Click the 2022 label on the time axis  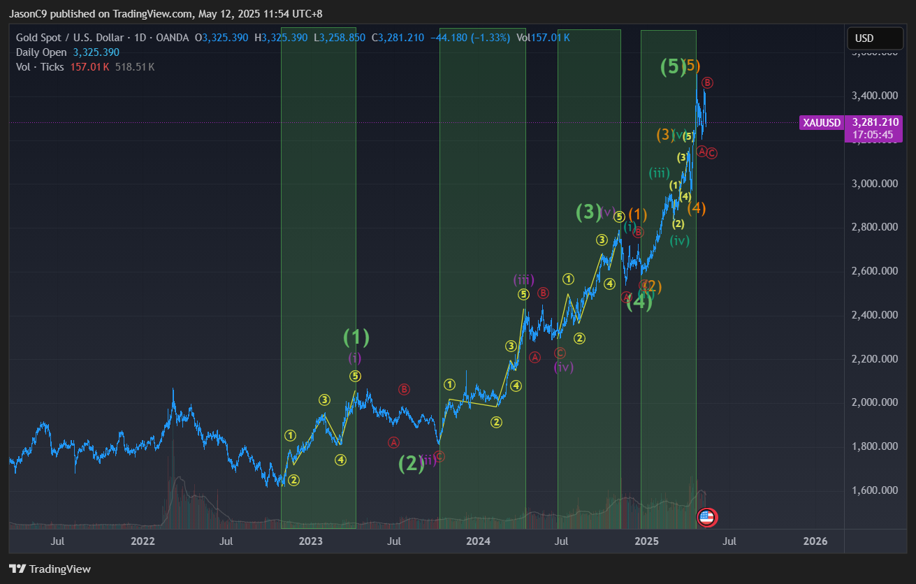[x=143, y=541]
